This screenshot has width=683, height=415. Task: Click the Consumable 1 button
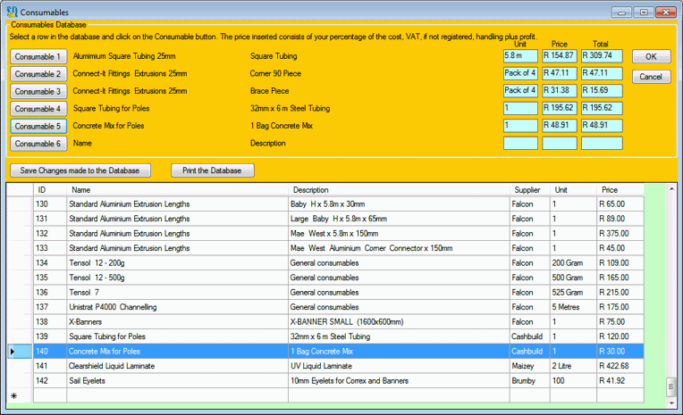click(x=37, y=56)
